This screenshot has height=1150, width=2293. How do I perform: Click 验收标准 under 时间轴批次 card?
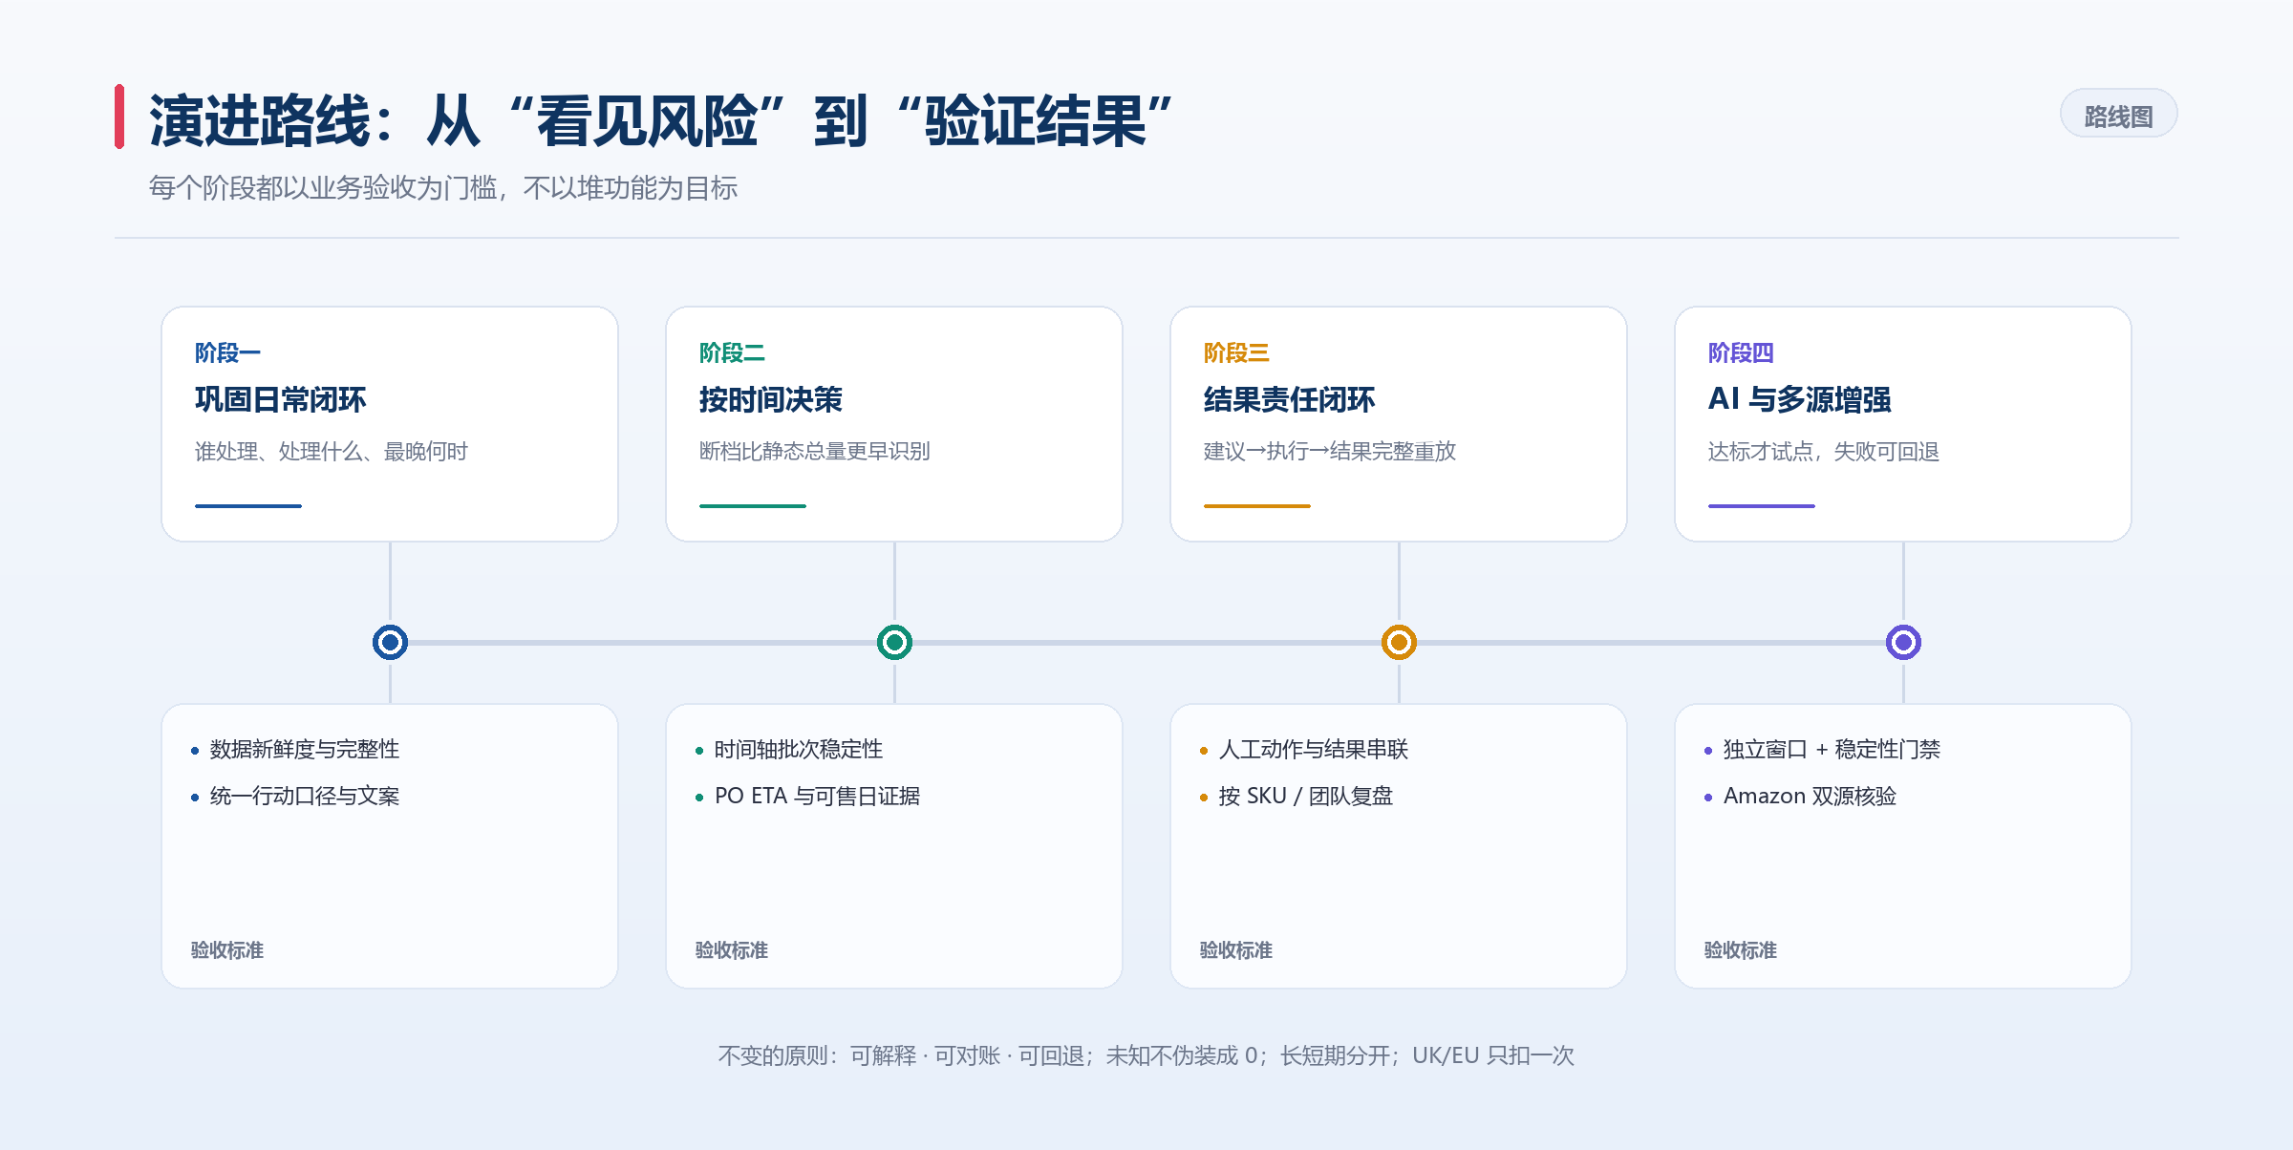coord(732,949)
